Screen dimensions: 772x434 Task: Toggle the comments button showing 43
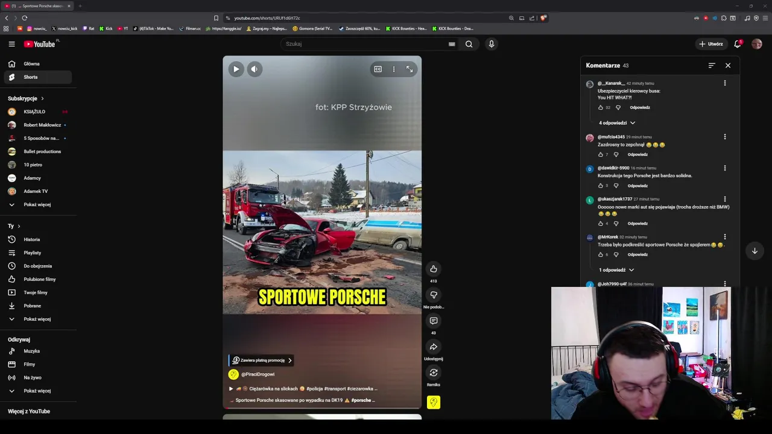[433, 321]
